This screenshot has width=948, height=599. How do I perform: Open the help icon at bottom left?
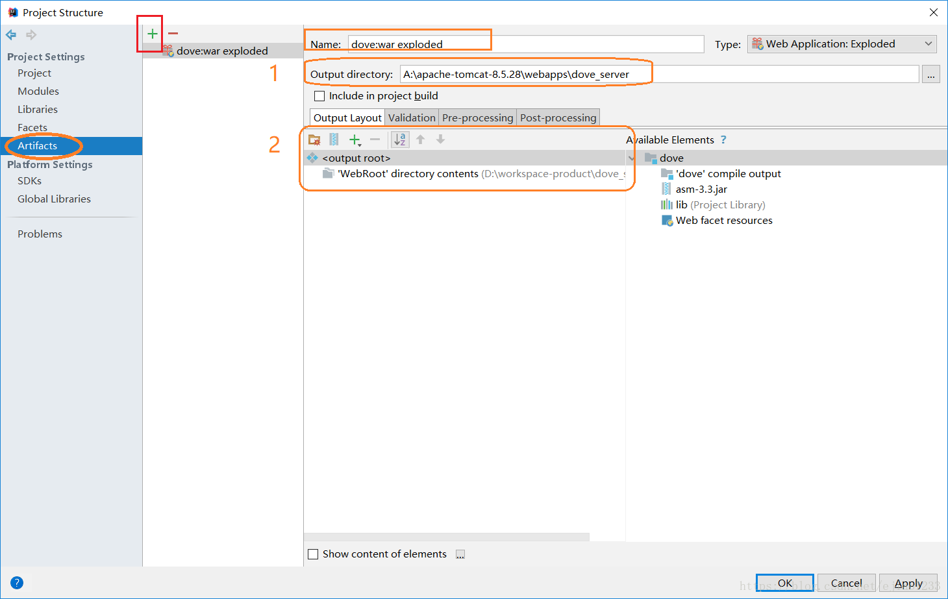point(16,582)
